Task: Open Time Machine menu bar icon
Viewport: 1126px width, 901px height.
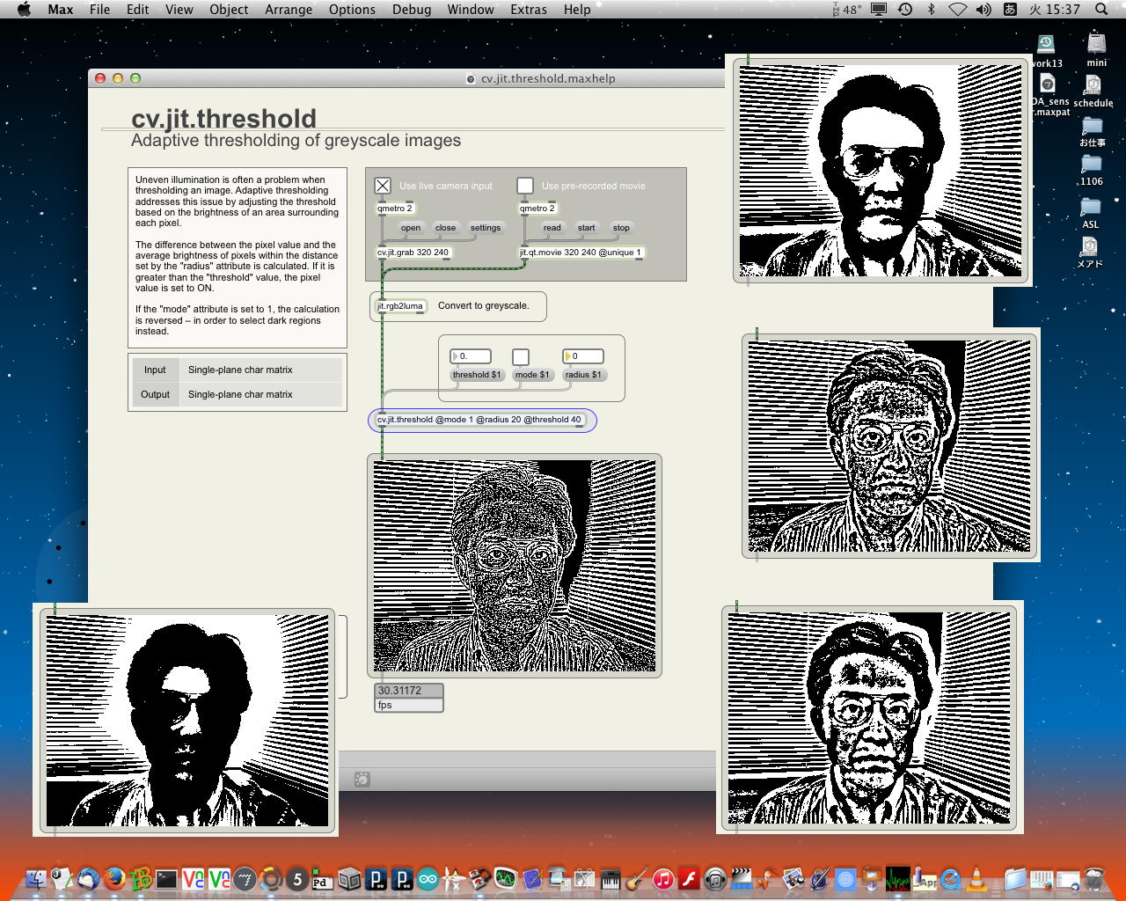Action: [905, 10]
